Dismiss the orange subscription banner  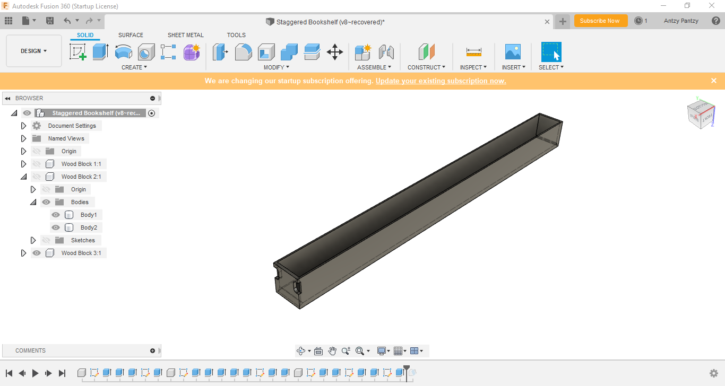point(714,81)
